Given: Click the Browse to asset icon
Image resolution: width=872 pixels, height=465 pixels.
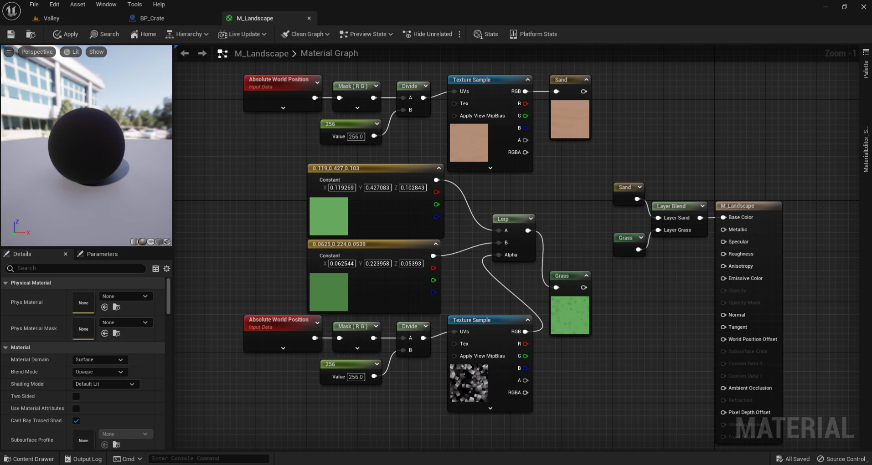Looking at the screenshot, I should click(x=31, y=34).
